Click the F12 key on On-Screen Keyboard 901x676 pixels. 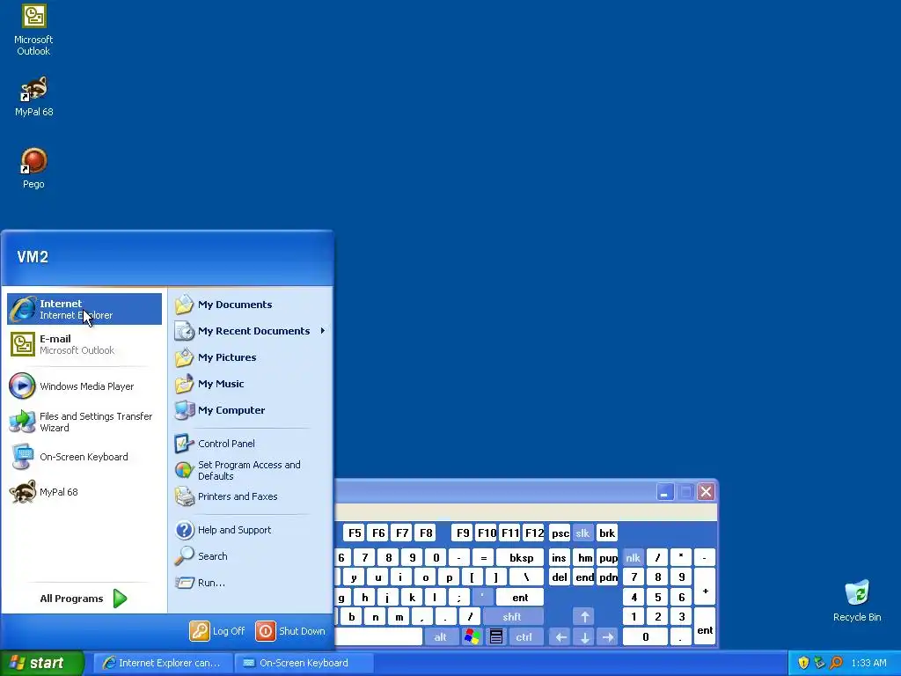[x=534, y=533]
